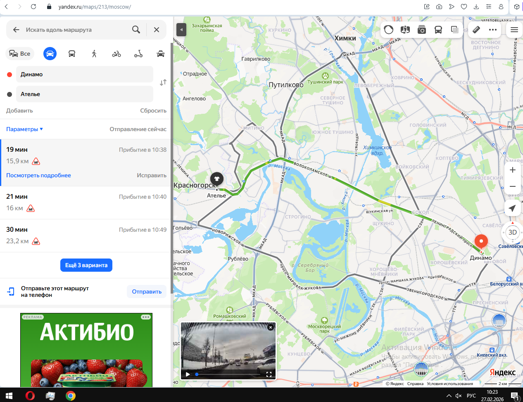This screenshot has height=402, width=523.
Task: Toggle the traffic layer on the map
Action: click(389, 30)
